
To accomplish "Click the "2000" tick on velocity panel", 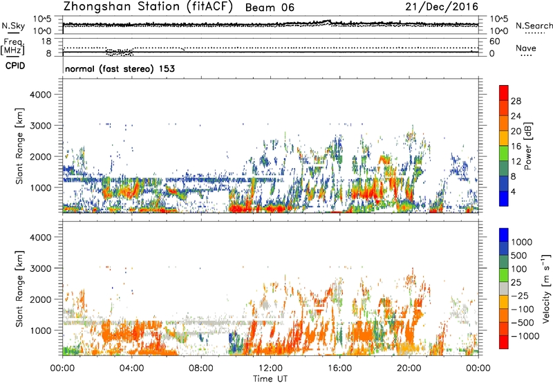I will 41,299.
